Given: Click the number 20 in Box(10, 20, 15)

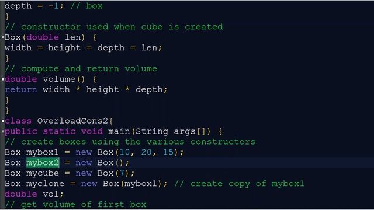Looking at the screenshot, I should click(146, 152).
